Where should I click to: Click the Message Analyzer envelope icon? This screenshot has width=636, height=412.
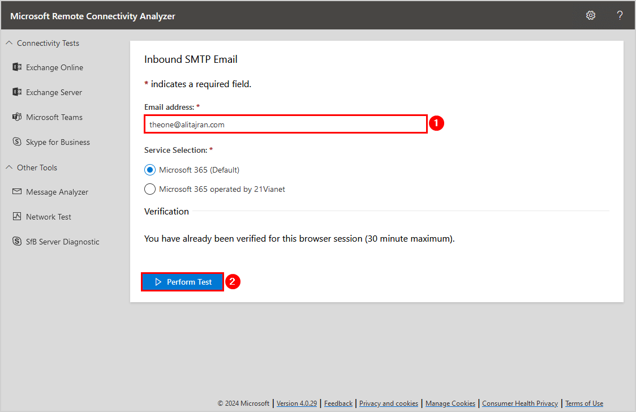tap(16, 191)
